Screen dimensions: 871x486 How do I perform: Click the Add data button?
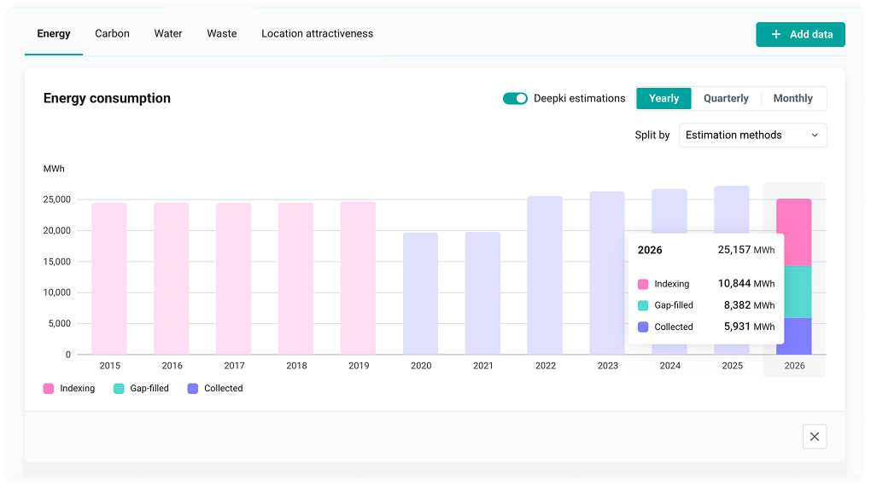(800, 34)
